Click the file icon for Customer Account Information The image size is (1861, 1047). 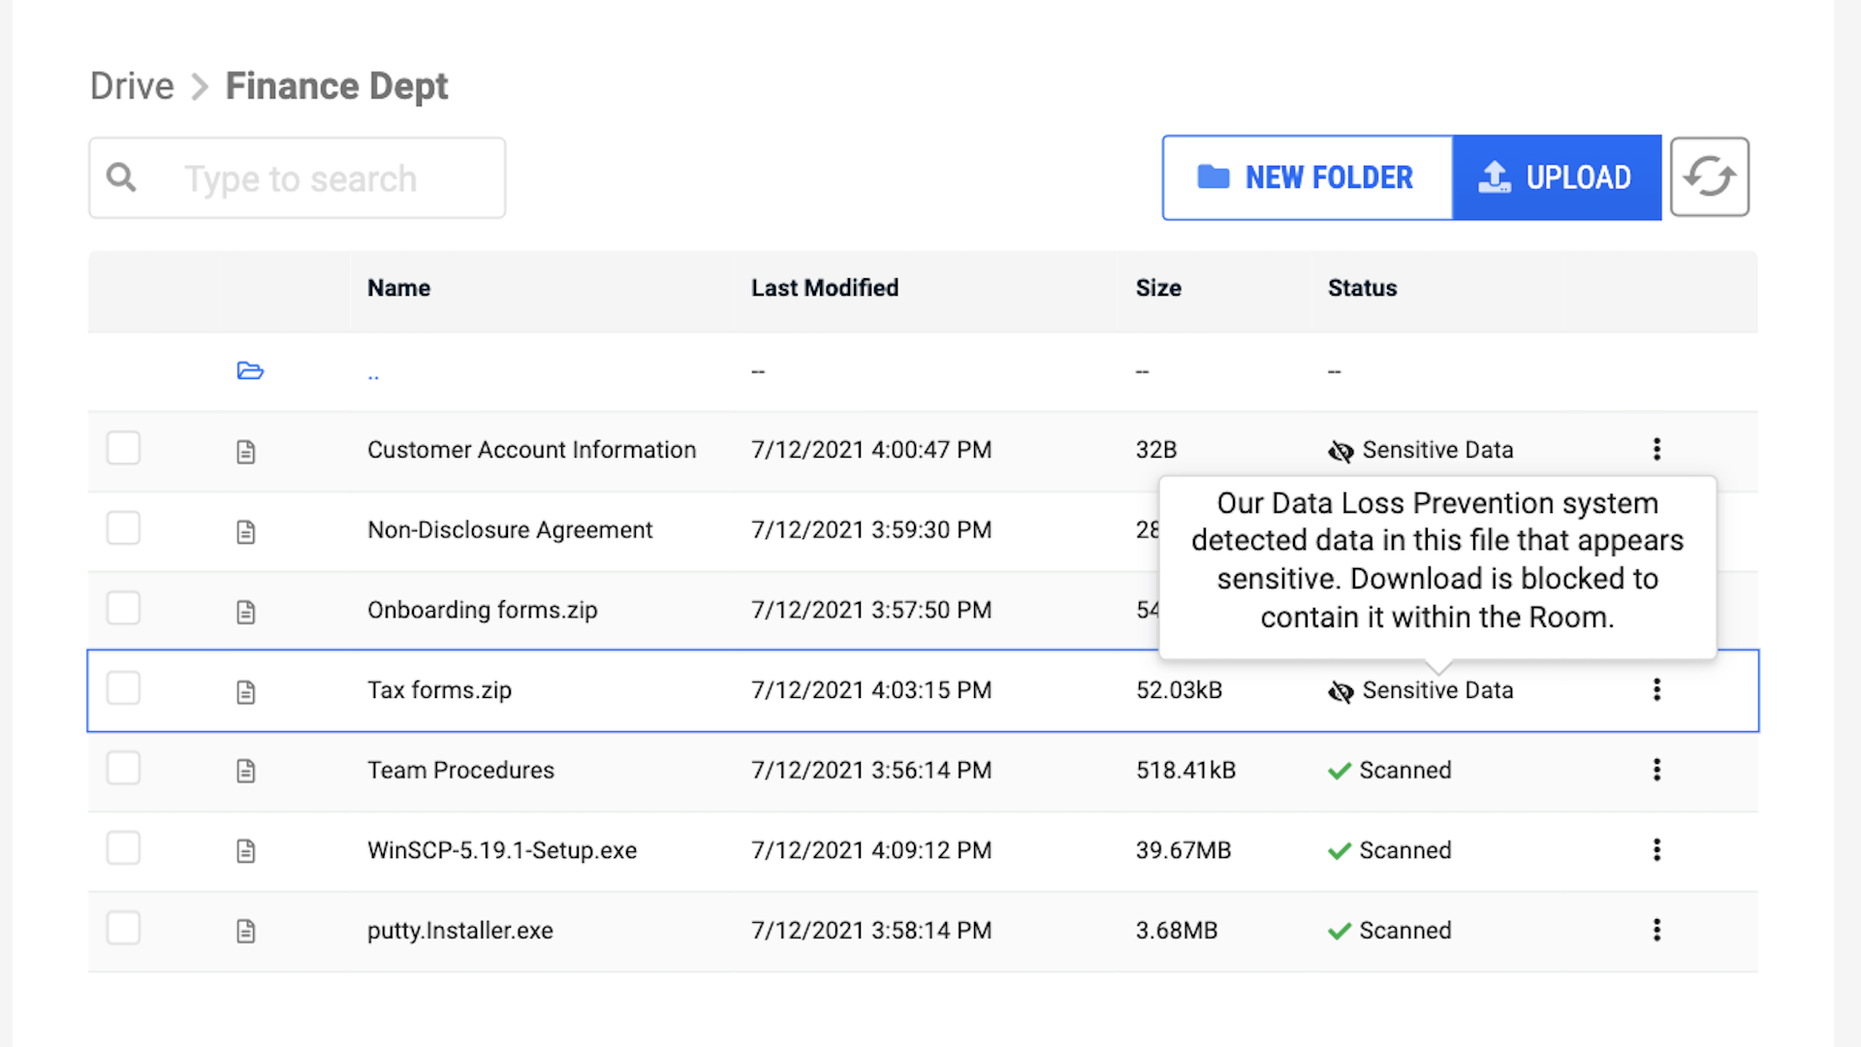(246, 451)
